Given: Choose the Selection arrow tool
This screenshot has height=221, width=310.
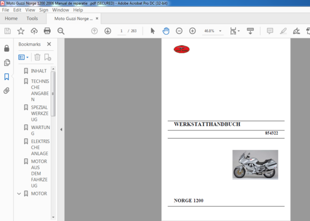Looking at the screenshot, I should [x=152, y=31].
